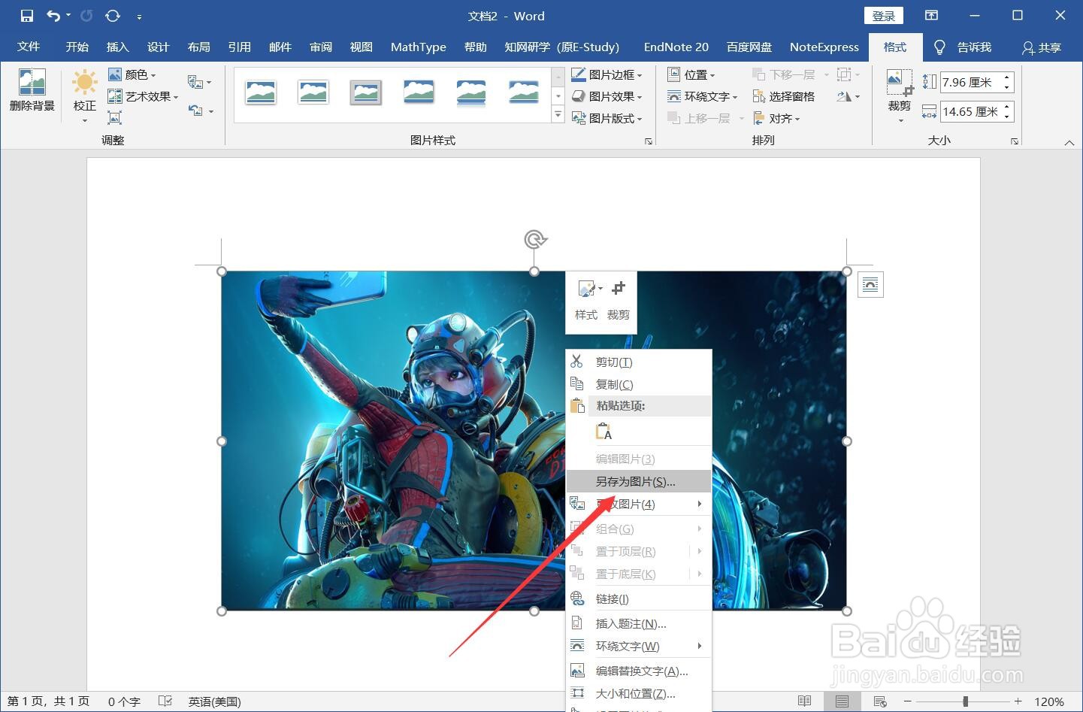Open the 图片版式 picture layout dropdown

[x=607, y=118]
